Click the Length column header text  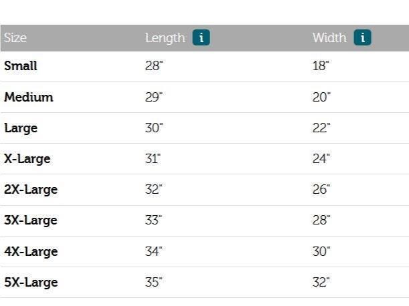point(165,38)
